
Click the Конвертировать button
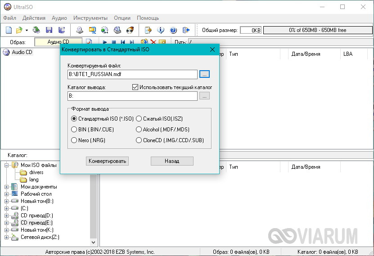point(107,161)
